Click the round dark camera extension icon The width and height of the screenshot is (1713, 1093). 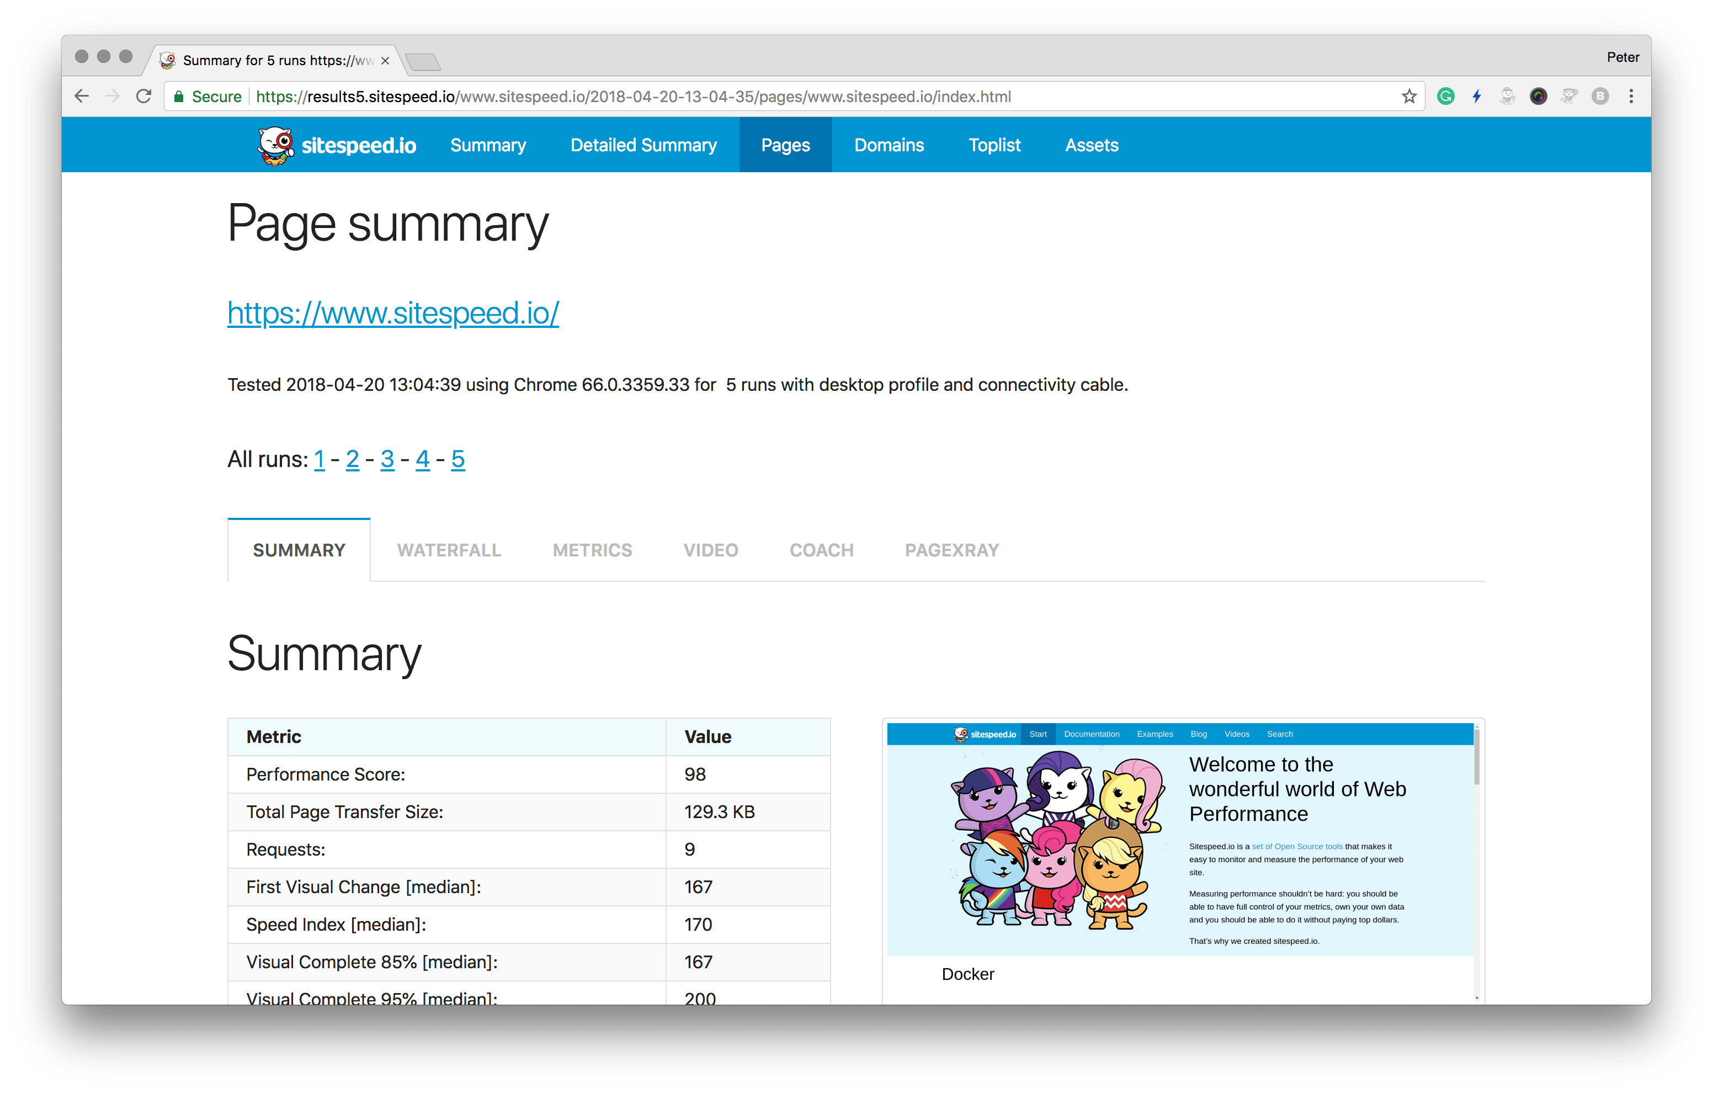tap(1538, 96)
